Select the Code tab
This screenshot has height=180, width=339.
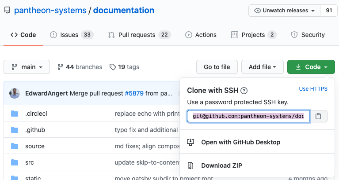pyautogui.click(x=23, y=35)
